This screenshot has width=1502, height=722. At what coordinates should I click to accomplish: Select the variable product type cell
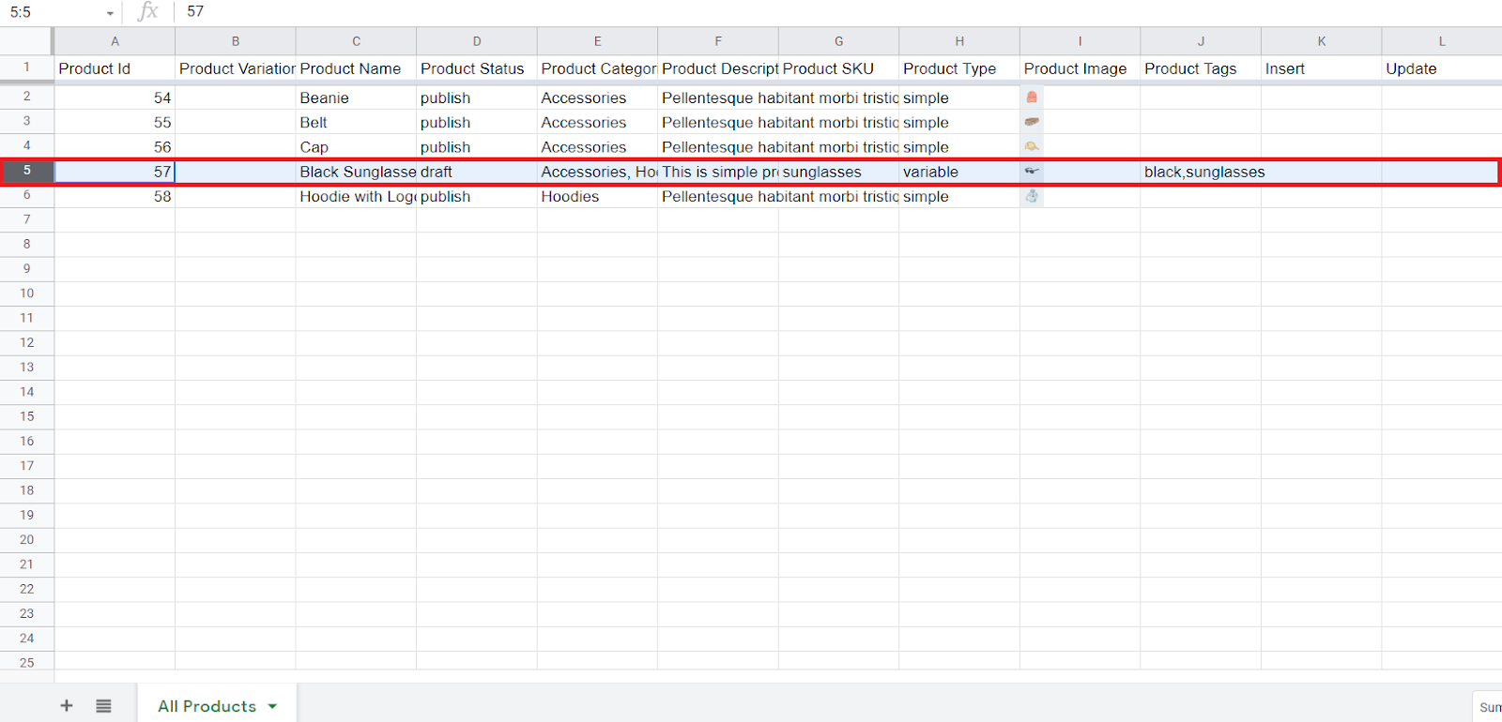[959, 172]
